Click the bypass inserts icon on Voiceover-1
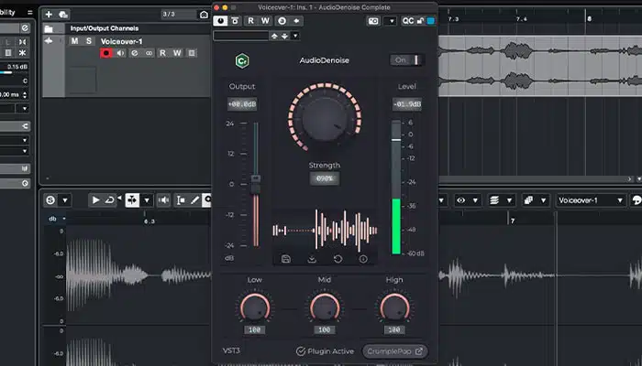 [x=134, y=53]
